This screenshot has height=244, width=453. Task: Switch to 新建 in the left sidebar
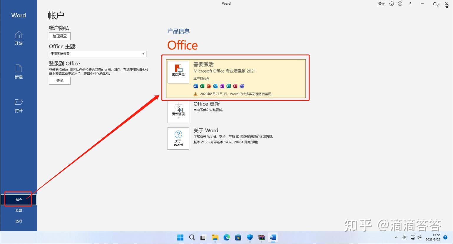(18, 72)
